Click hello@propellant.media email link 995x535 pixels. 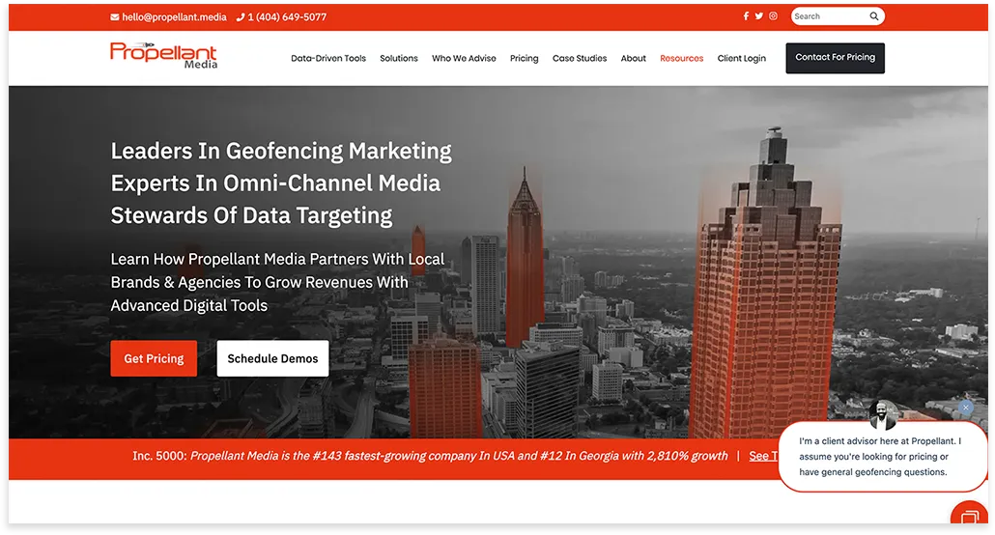[x=168, y=17]
